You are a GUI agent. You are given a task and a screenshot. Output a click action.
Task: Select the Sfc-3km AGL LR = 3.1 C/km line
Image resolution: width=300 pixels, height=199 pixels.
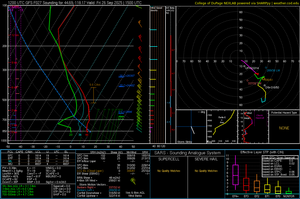coord(19,186)
